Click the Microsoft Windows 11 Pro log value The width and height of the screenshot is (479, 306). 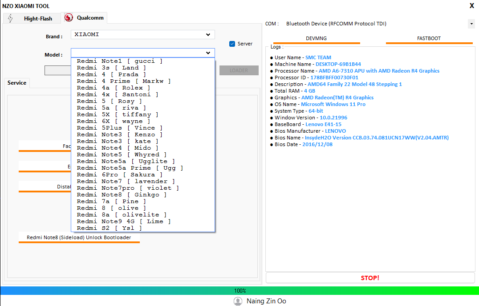333,104
